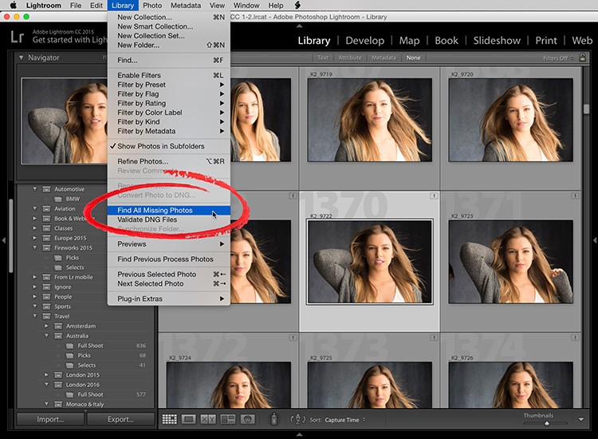Choose Find All Missing Photos
Screen dimensions: 598x439
[x=168, y=211]
